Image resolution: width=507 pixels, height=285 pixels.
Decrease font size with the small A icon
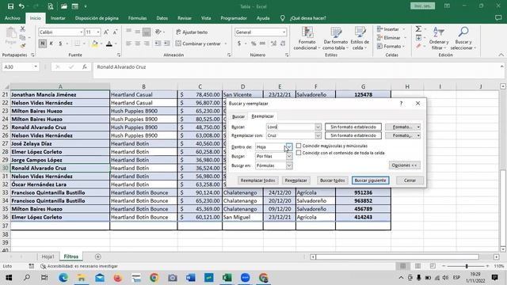pos(115,32)
